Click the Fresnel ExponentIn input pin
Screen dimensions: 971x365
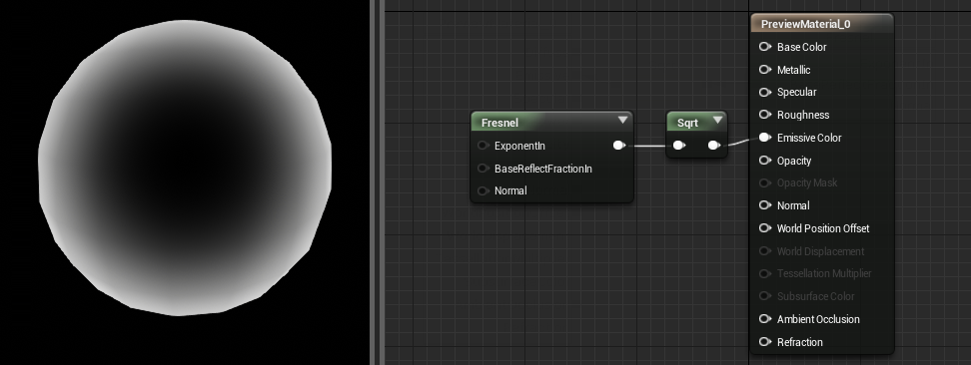click(x=484, y=146)
